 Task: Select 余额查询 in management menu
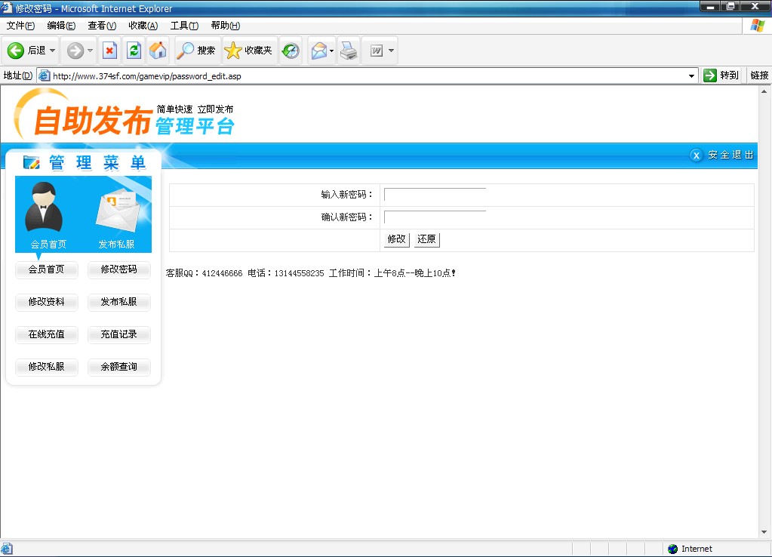coord(119,368)
